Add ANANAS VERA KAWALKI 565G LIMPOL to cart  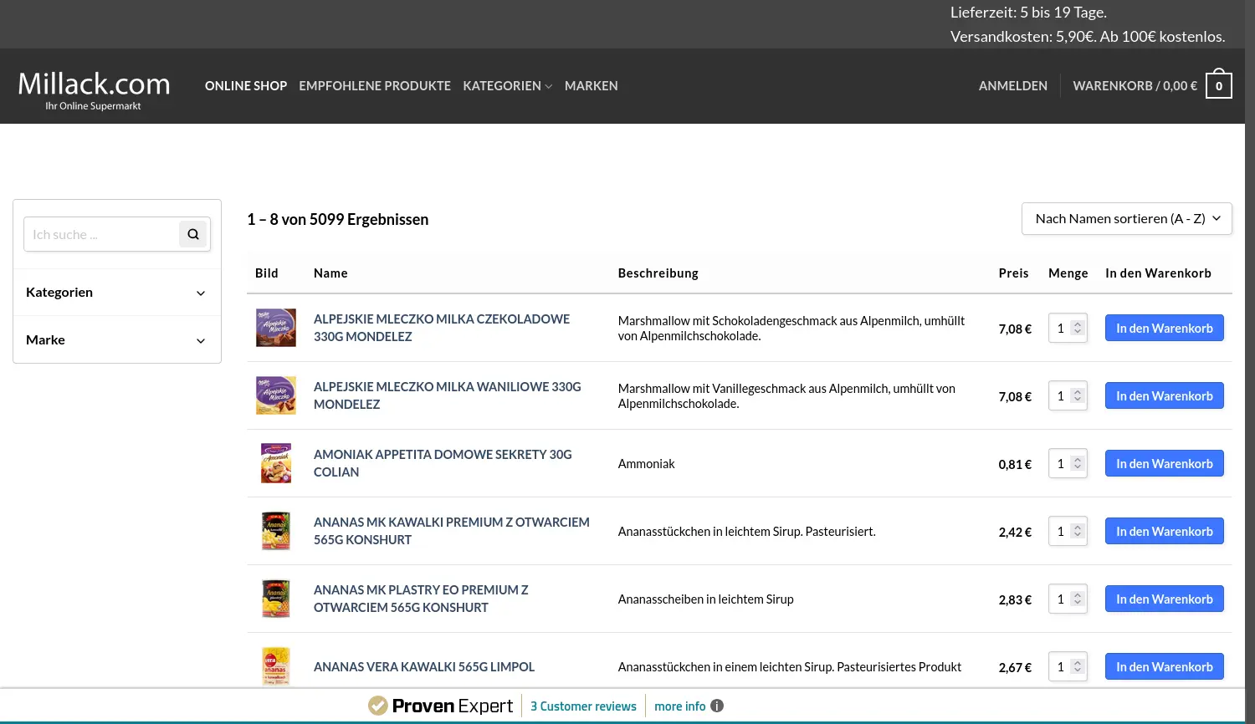point(1164,666)
